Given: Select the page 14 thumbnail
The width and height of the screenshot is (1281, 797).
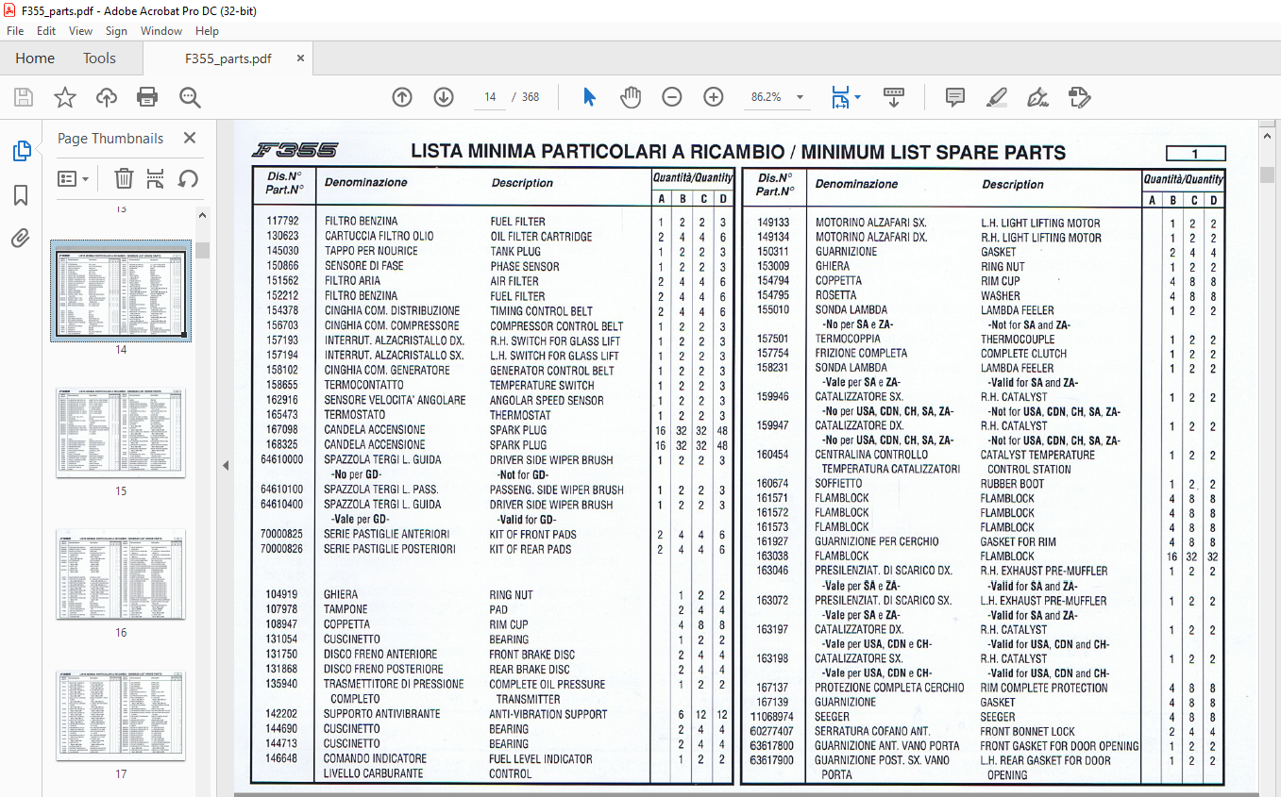Looking at the screenshot, I should click(121, 291).
